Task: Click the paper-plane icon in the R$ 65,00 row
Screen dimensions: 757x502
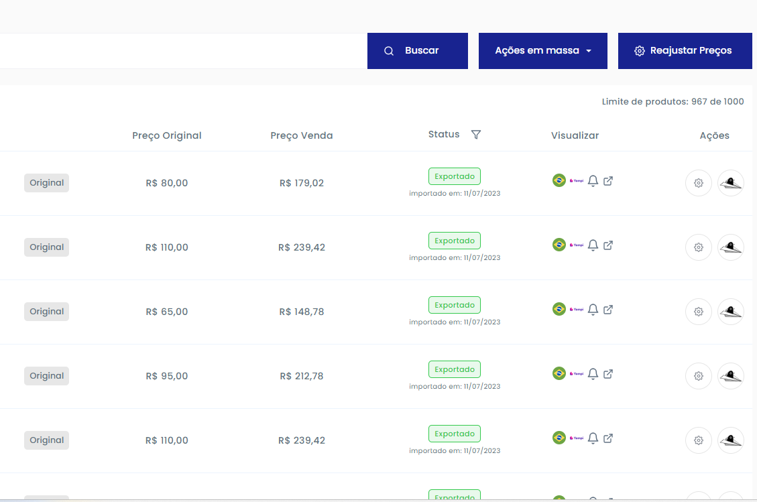Action: pos(731,312)
